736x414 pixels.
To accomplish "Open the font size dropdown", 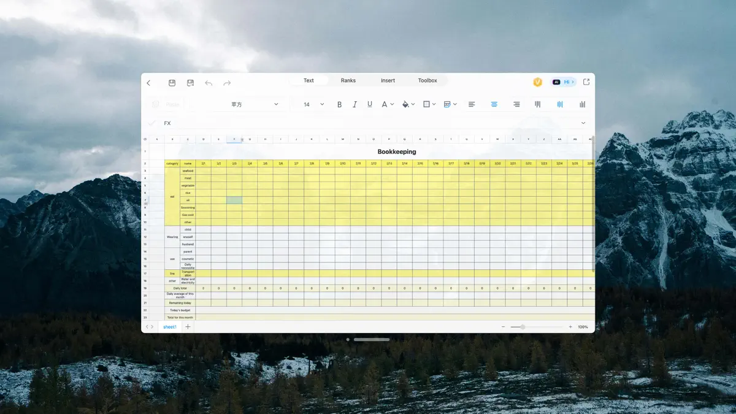I will [312, 104].
